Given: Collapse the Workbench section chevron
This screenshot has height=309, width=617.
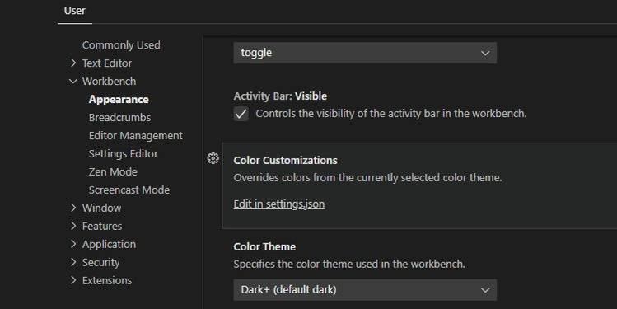Looking at the screenshot, I should pyautogui.click(x=73, y=81).
